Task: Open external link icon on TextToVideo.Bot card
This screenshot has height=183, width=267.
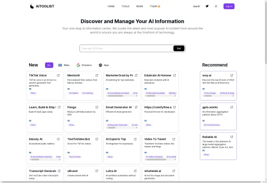Action: click(97, 139)
